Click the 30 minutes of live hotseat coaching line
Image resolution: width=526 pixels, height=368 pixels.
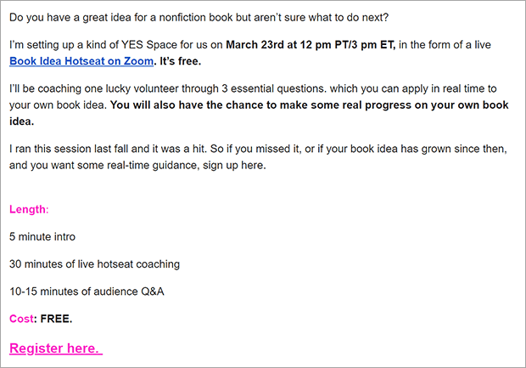(x=95, y=264)
